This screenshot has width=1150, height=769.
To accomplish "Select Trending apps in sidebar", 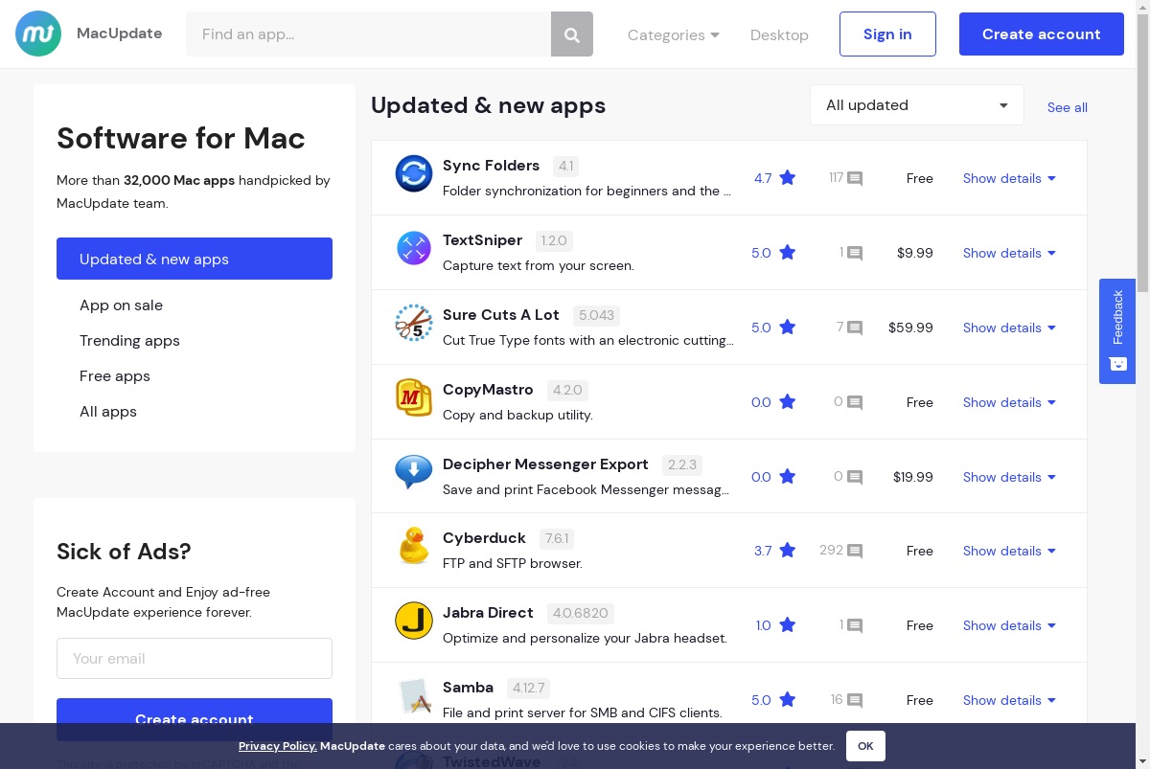I will (x=129, y=341).
